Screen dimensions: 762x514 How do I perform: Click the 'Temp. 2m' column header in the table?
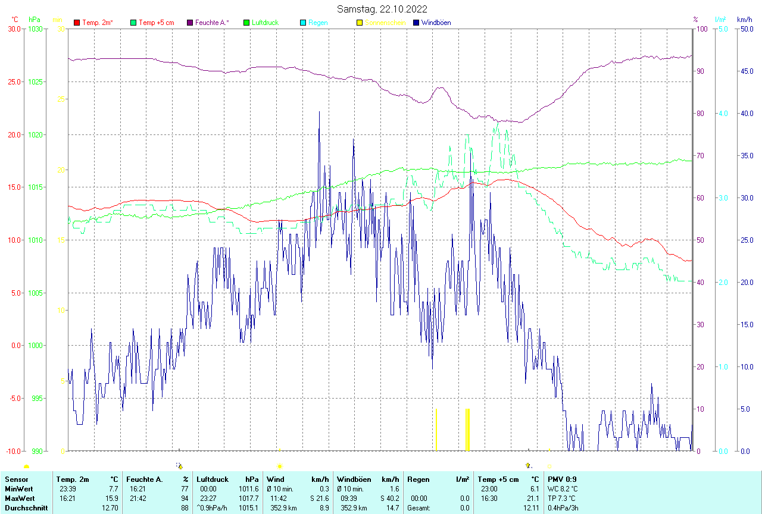pyautogui.click(x=73, y=479)
